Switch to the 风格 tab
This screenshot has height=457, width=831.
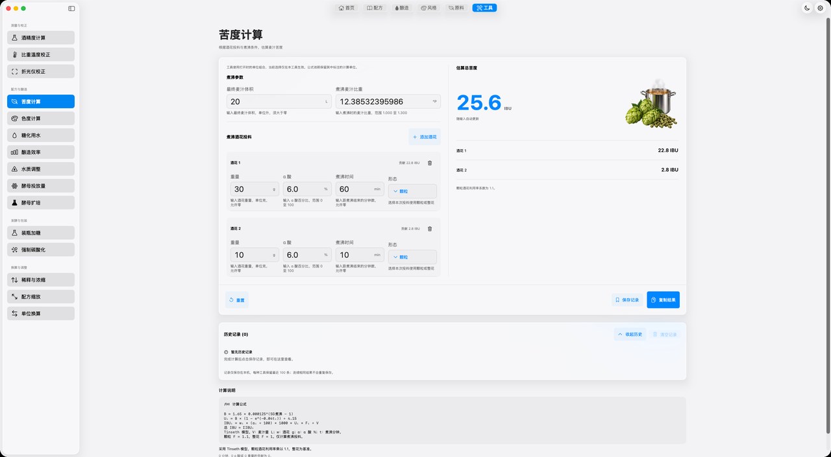click(429, 8)
